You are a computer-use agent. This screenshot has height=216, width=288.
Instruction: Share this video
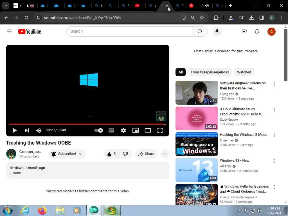pos(146,154)
